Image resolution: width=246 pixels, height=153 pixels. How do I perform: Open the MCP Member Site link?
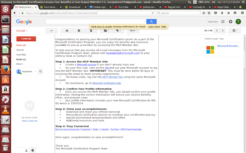[x=113, y=77]
